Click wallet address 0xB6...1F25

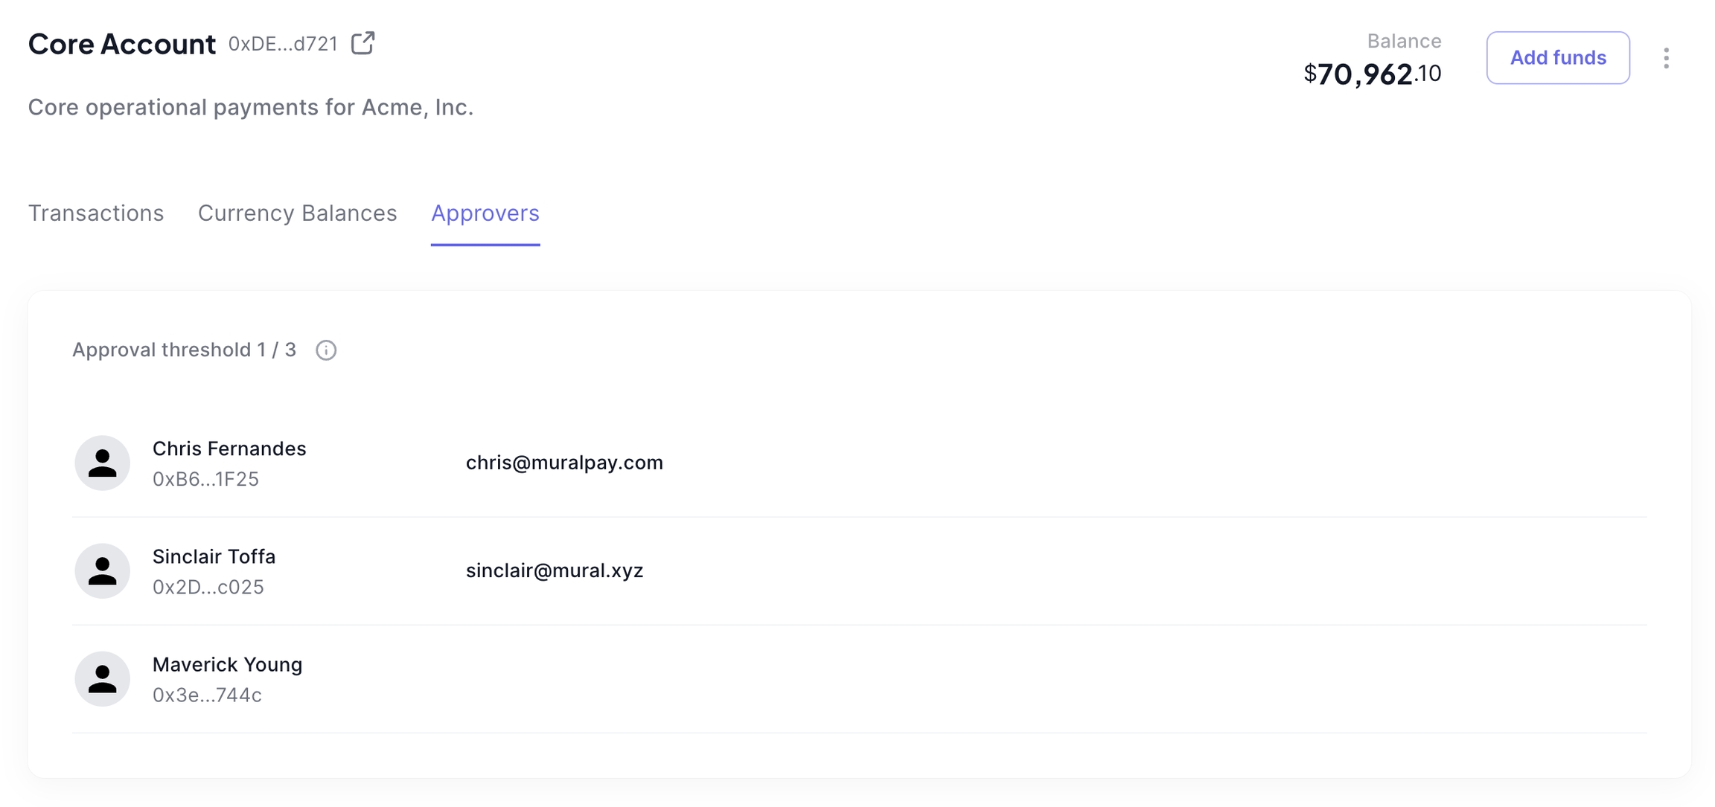(205, 479)
